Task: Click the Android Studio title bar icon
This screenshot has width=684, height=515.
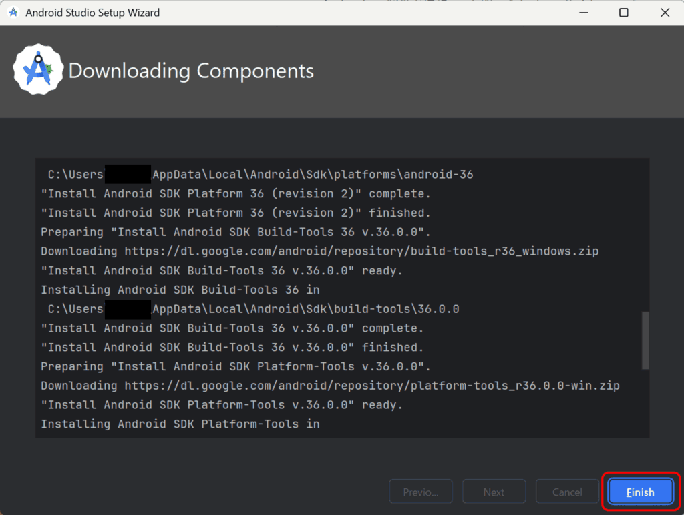Action: pos(13,12)
